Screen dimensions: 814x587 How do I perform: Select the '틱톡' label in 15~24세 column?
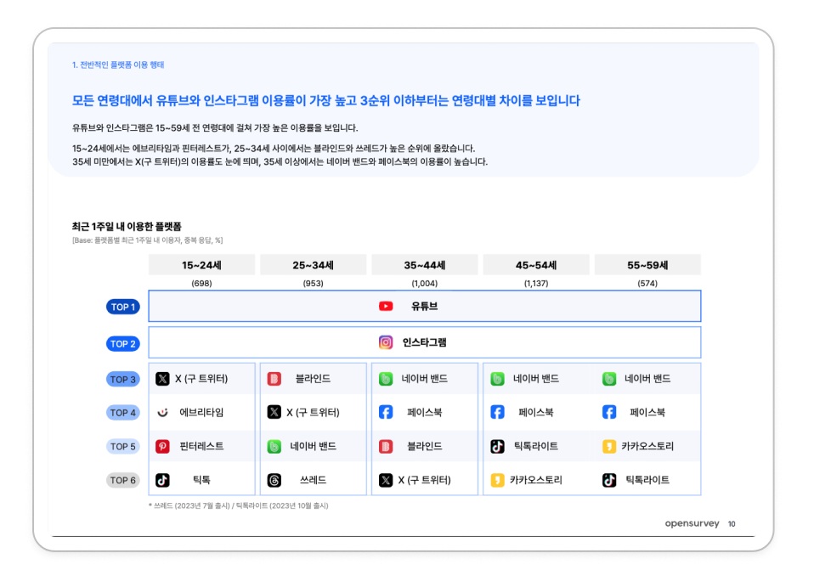coord(201,480)
